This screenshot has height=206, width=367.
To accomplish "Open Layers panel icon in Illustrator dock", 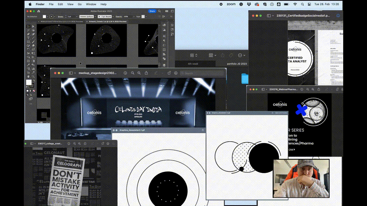I will (164, 65).
